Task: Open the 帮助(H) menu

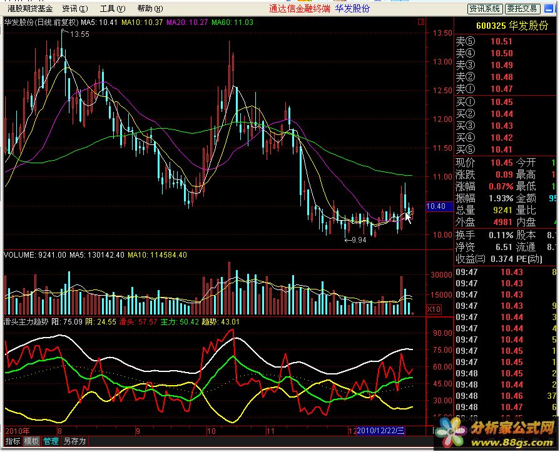Action: pyautogui.click(x=150, y=9)
